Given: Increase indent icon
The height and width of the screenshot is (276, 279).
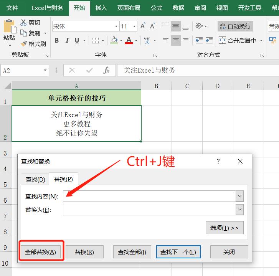Looking at the screenshot, I should (x=209, y=40).
